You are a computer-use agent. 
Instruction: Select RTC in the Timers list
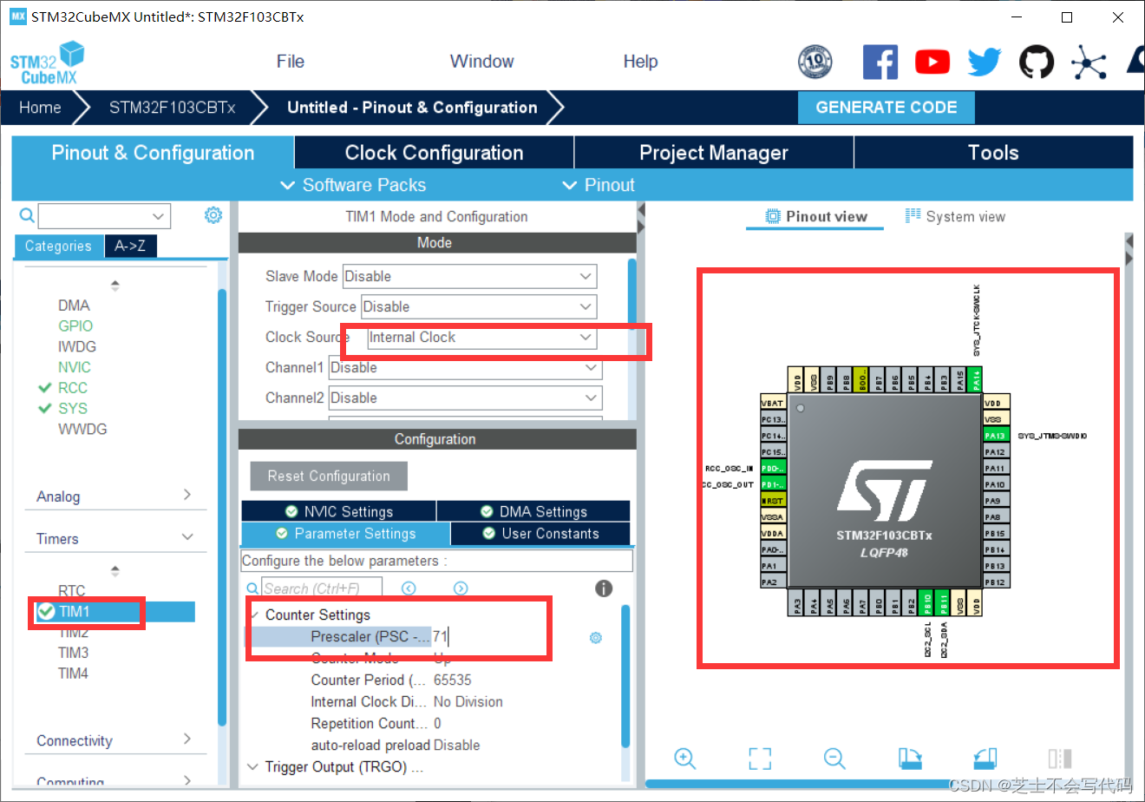point(71,591)
